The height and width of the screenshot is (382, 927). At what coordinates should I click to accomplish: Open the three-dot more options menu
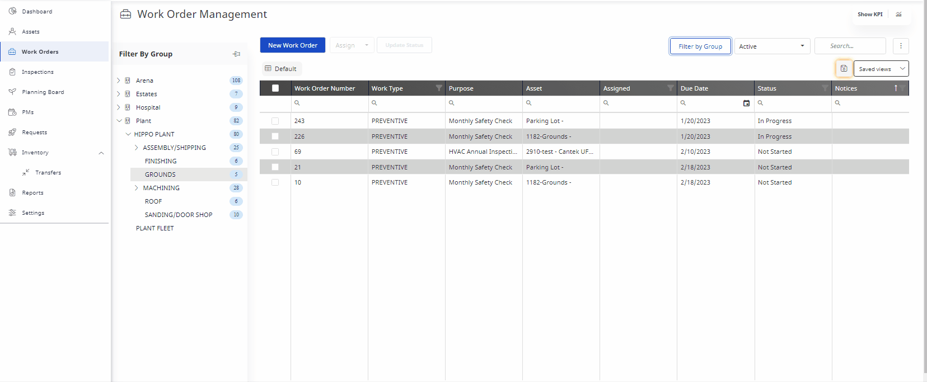901,46
